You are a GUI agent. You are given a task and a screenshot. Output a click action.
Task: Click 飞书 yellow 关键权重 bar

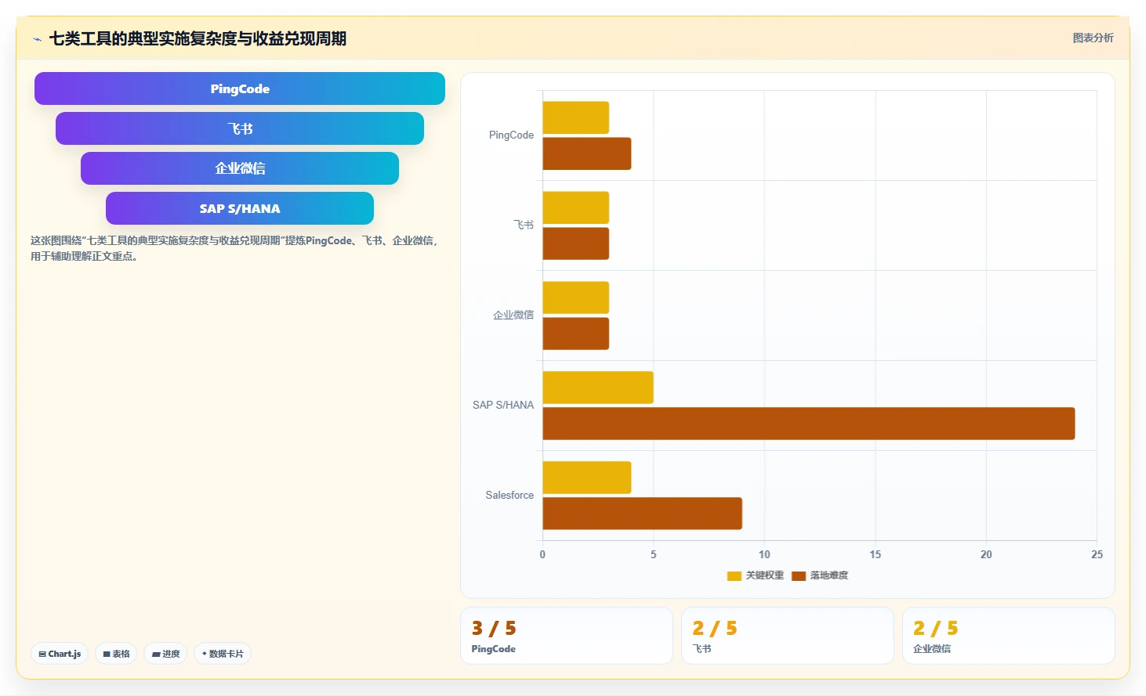click(x=575, y=207)
